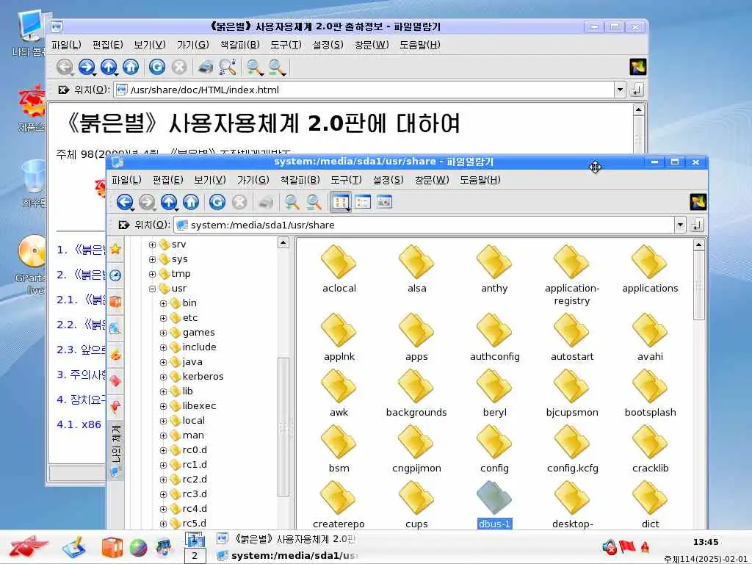
Task: Click the go button beside the system:/media location field
Action: coord(697,225)
